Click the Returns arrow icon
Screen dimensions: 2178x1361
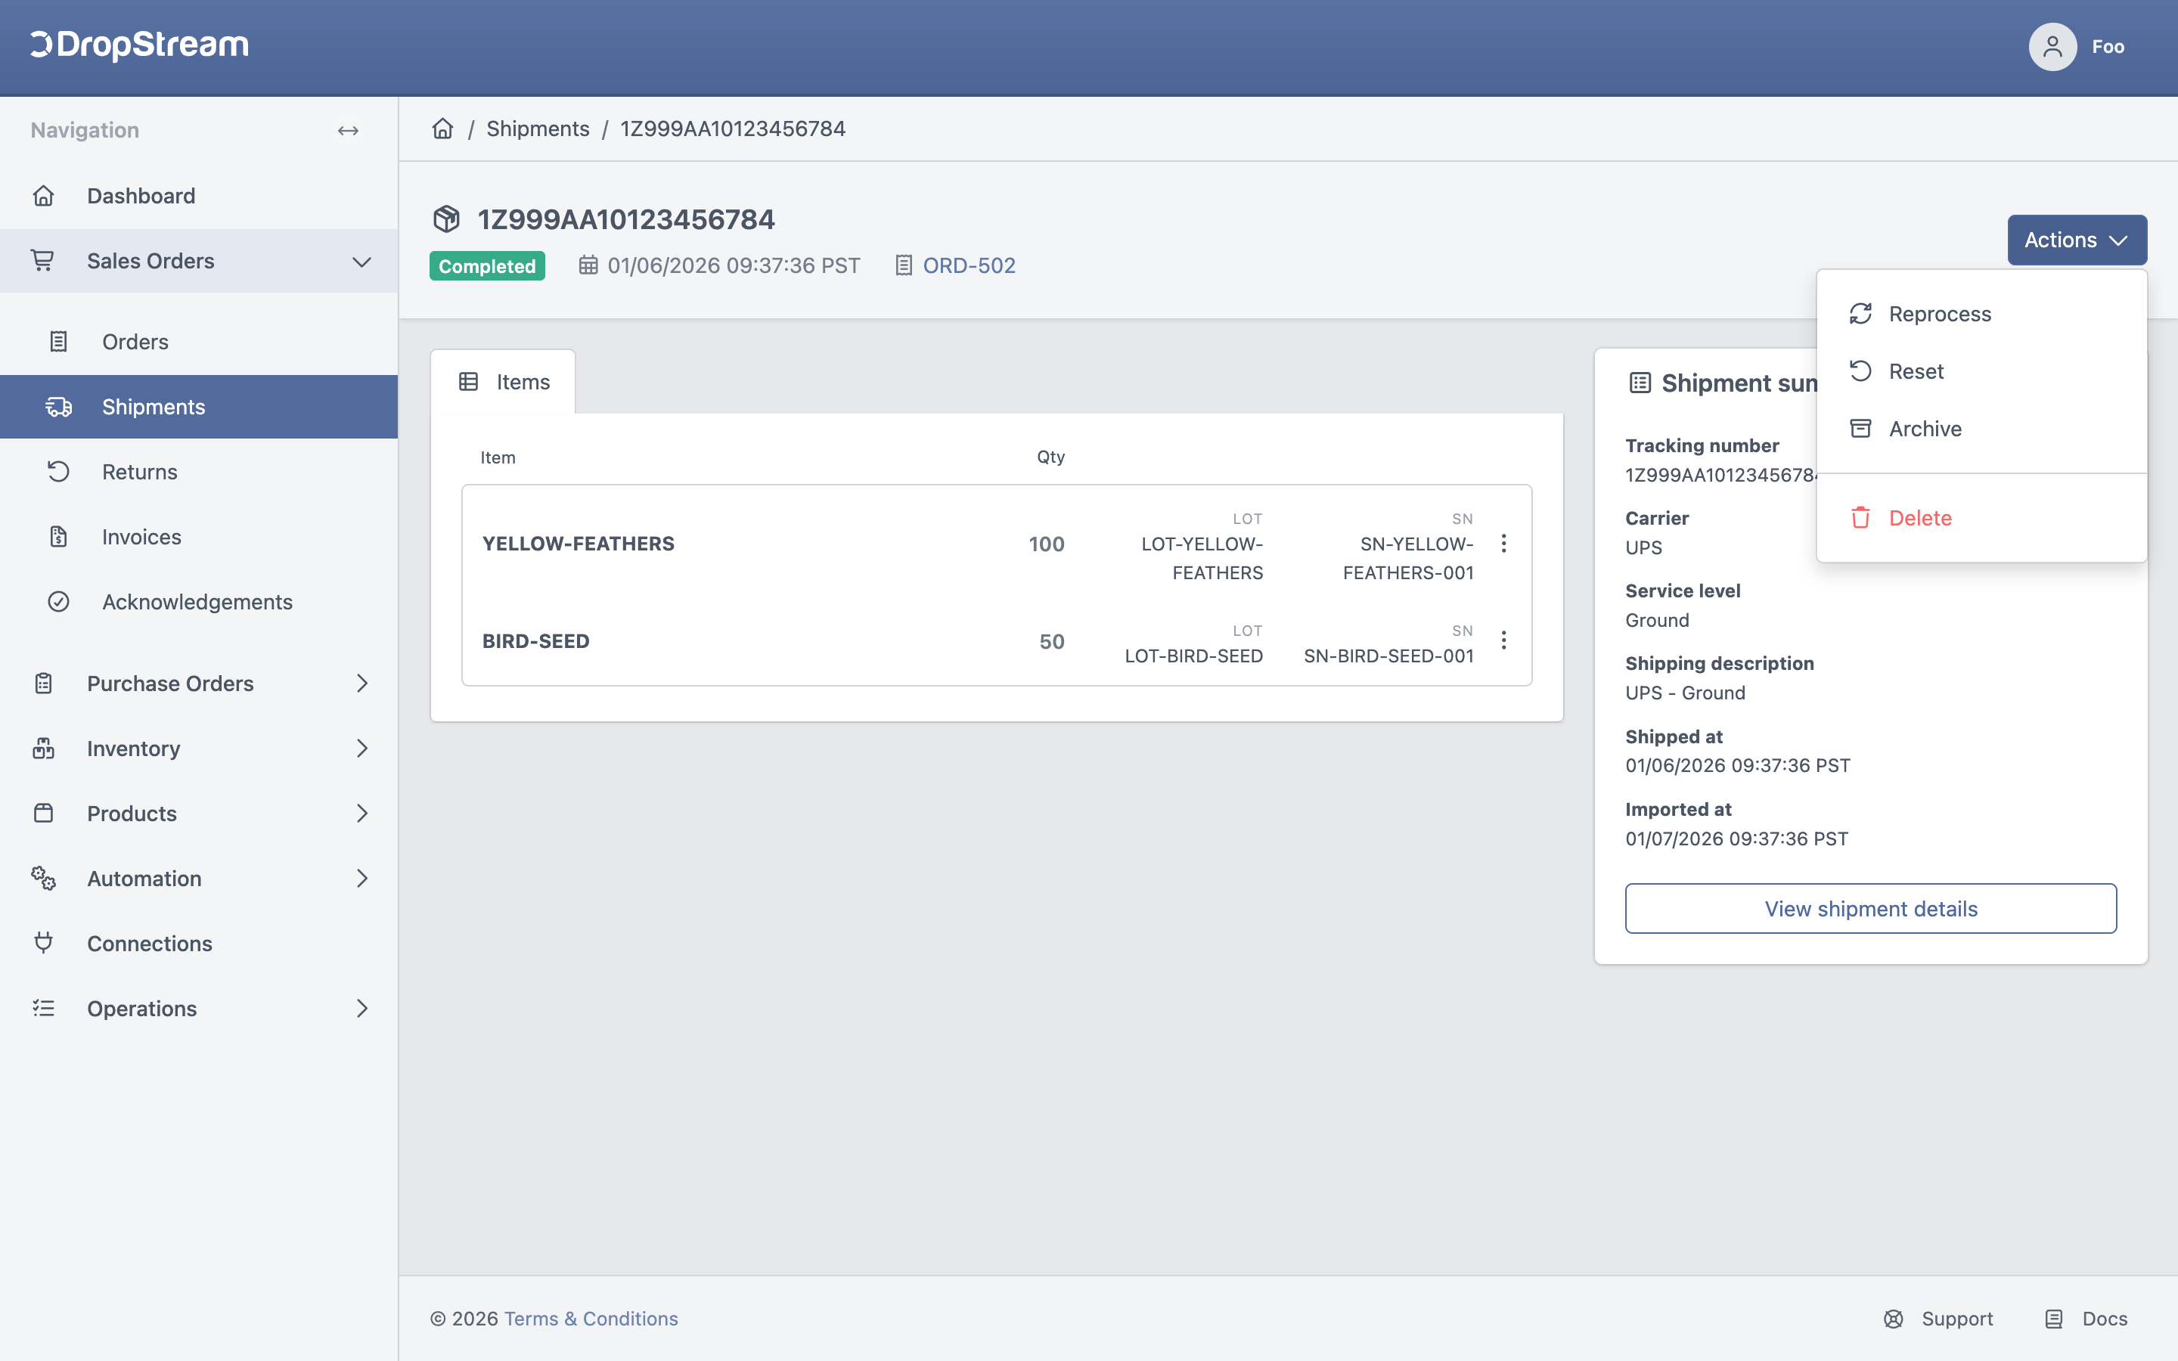point(58,472)
